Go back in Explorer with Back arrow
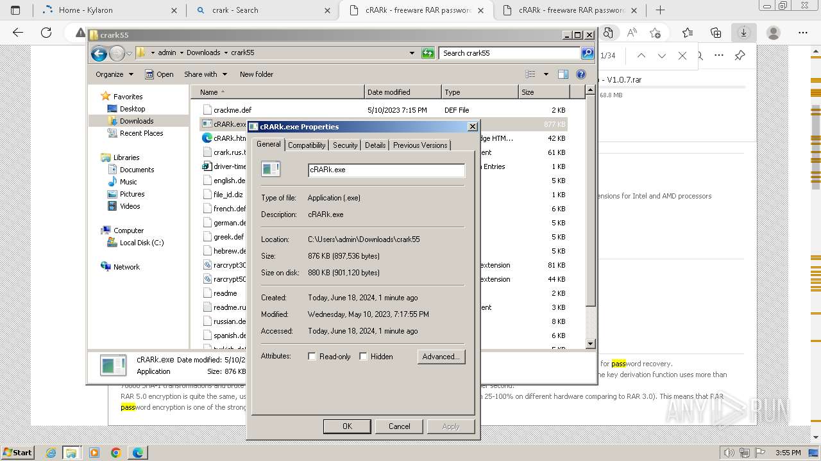 99,53
